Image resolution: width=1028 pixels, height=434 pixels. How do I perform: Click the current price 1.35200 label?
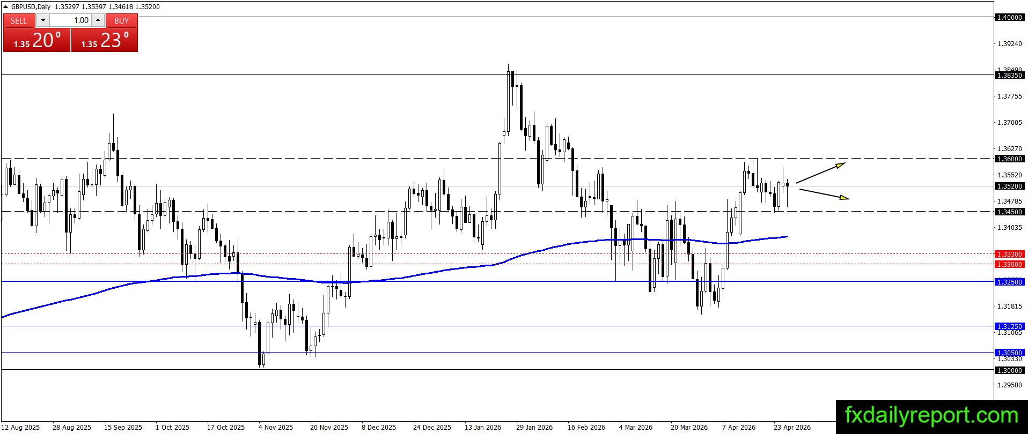1009,186
